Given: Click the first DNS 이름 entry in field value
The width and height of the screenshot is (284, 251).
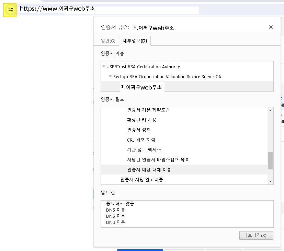Looking at the screenshot, I should click(116, 210).
